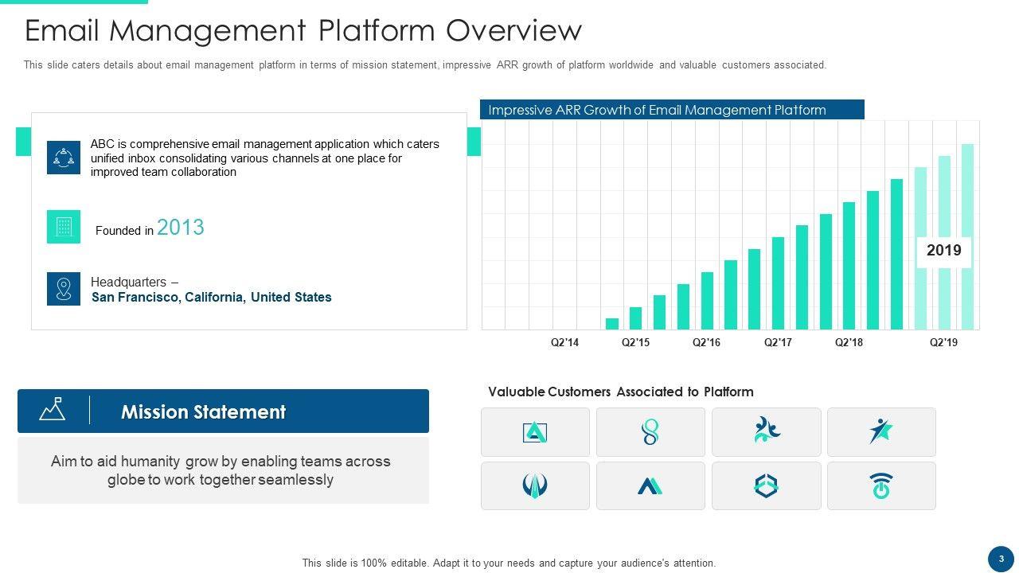Click the mountain flag icon in Mission Statement header
The height and width of the screenshot is (573, 1019).
(53, 410)
